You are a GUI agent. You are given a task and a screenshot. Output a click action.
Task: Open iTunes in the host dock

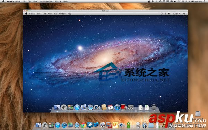tap(64, 125)
